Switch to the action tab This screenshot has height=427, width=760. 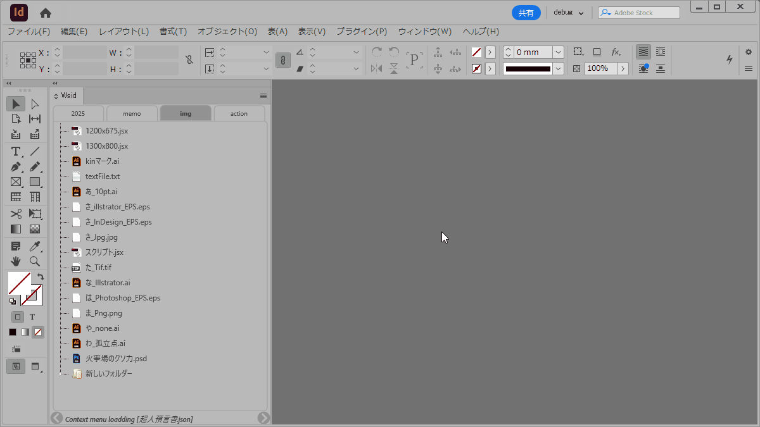pyautogui.click(x=239, y=114)
